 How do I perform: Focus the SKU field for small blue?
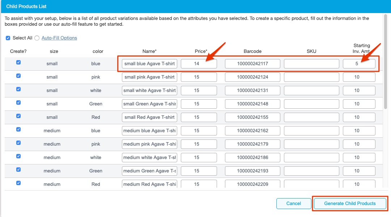(311, 64)
